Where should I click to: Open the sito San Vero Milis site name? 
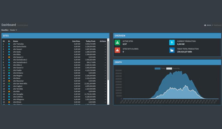coord(20,84)
